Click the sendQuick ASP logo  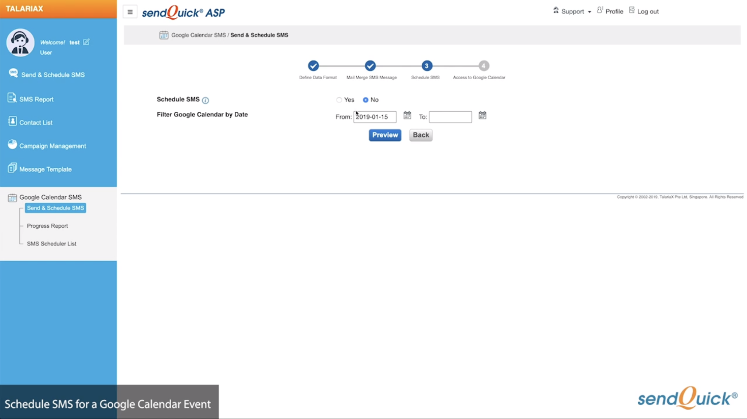coord(183,12)
